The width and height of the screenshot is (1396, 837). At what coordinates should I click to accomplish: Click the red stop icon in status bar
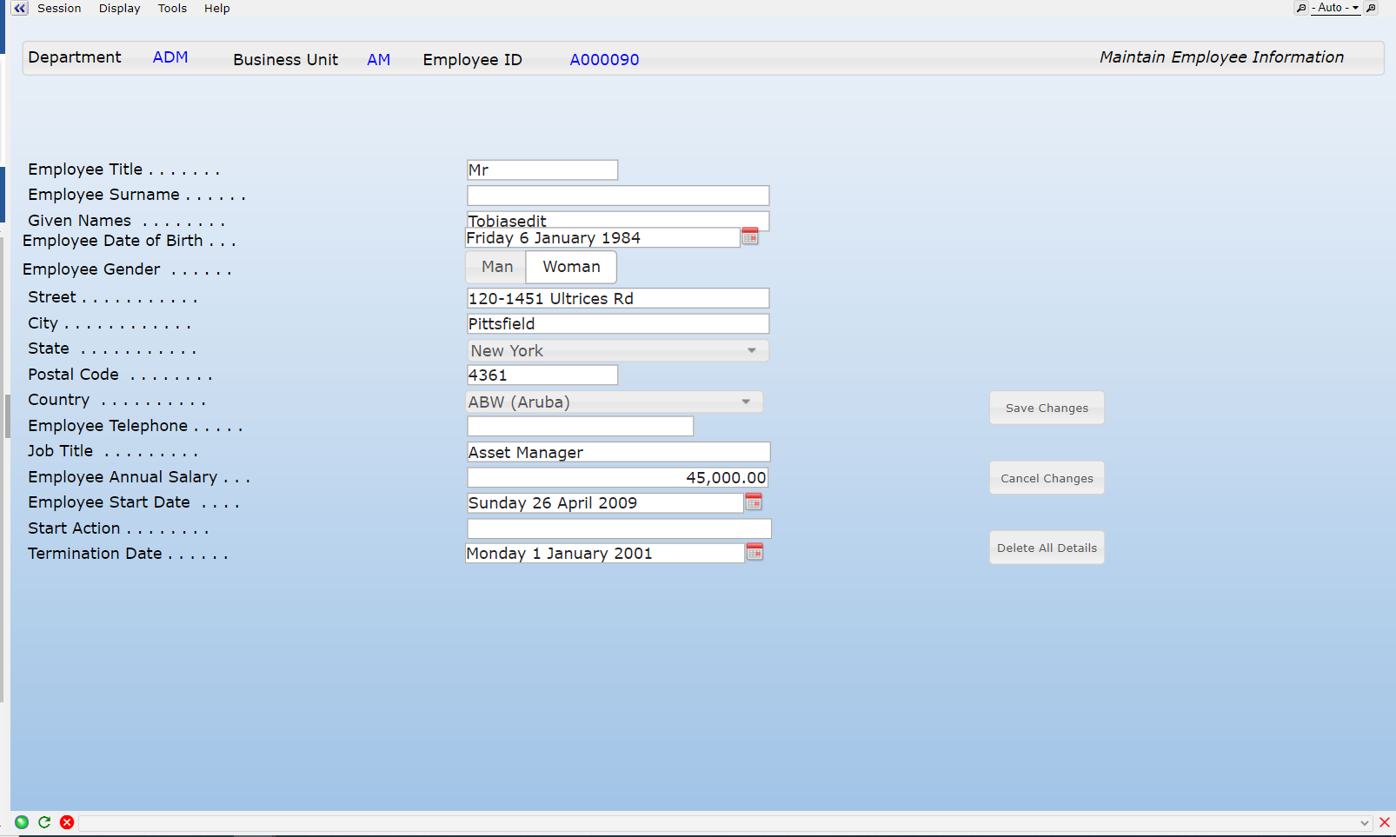[x=67, y=821]
